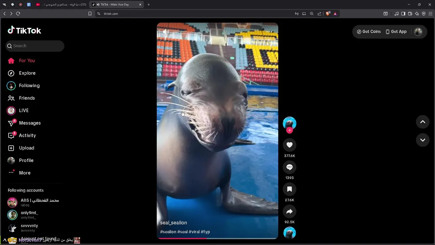This screenshot has width=435, height=245.
Task: Open the Brave VPN shield icon
Action: click(x=424, y=14)
